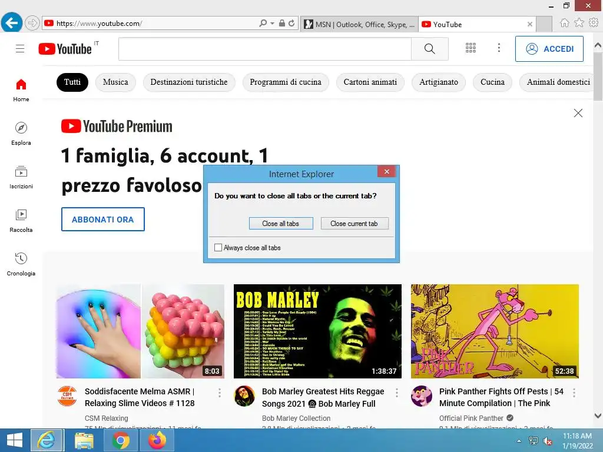This screenshot has height=452, width=603.
Task: Open the Bob Marley video thumbnail
Action: tap(317, 331)
